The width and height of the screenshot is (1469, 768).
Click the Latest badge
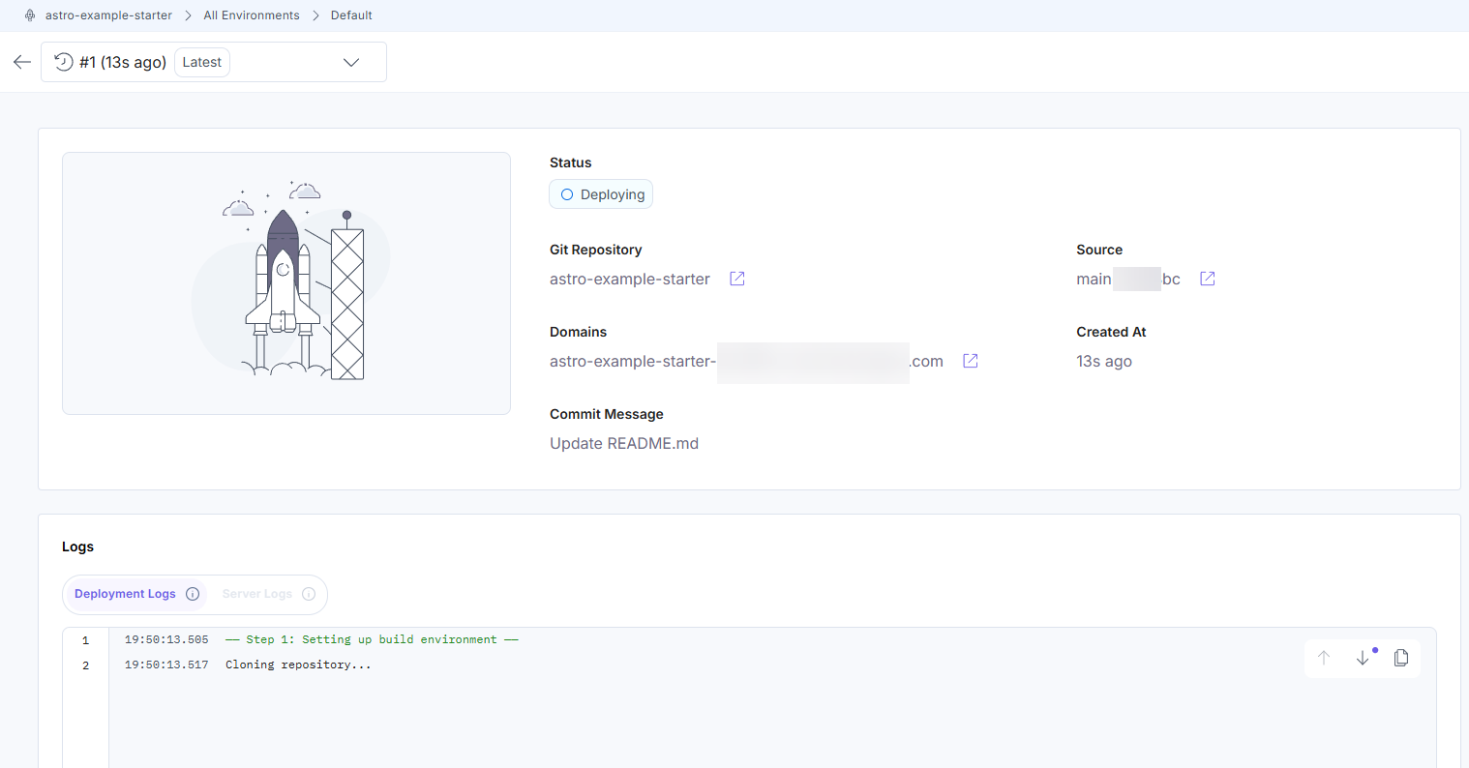click(x=202, y=62)
